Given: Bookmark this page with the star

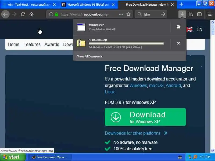Looking at the screenshot, I should 128,14.
